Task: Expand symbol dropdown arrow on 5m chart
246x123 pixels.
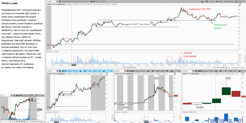Action: coord(57,71)
